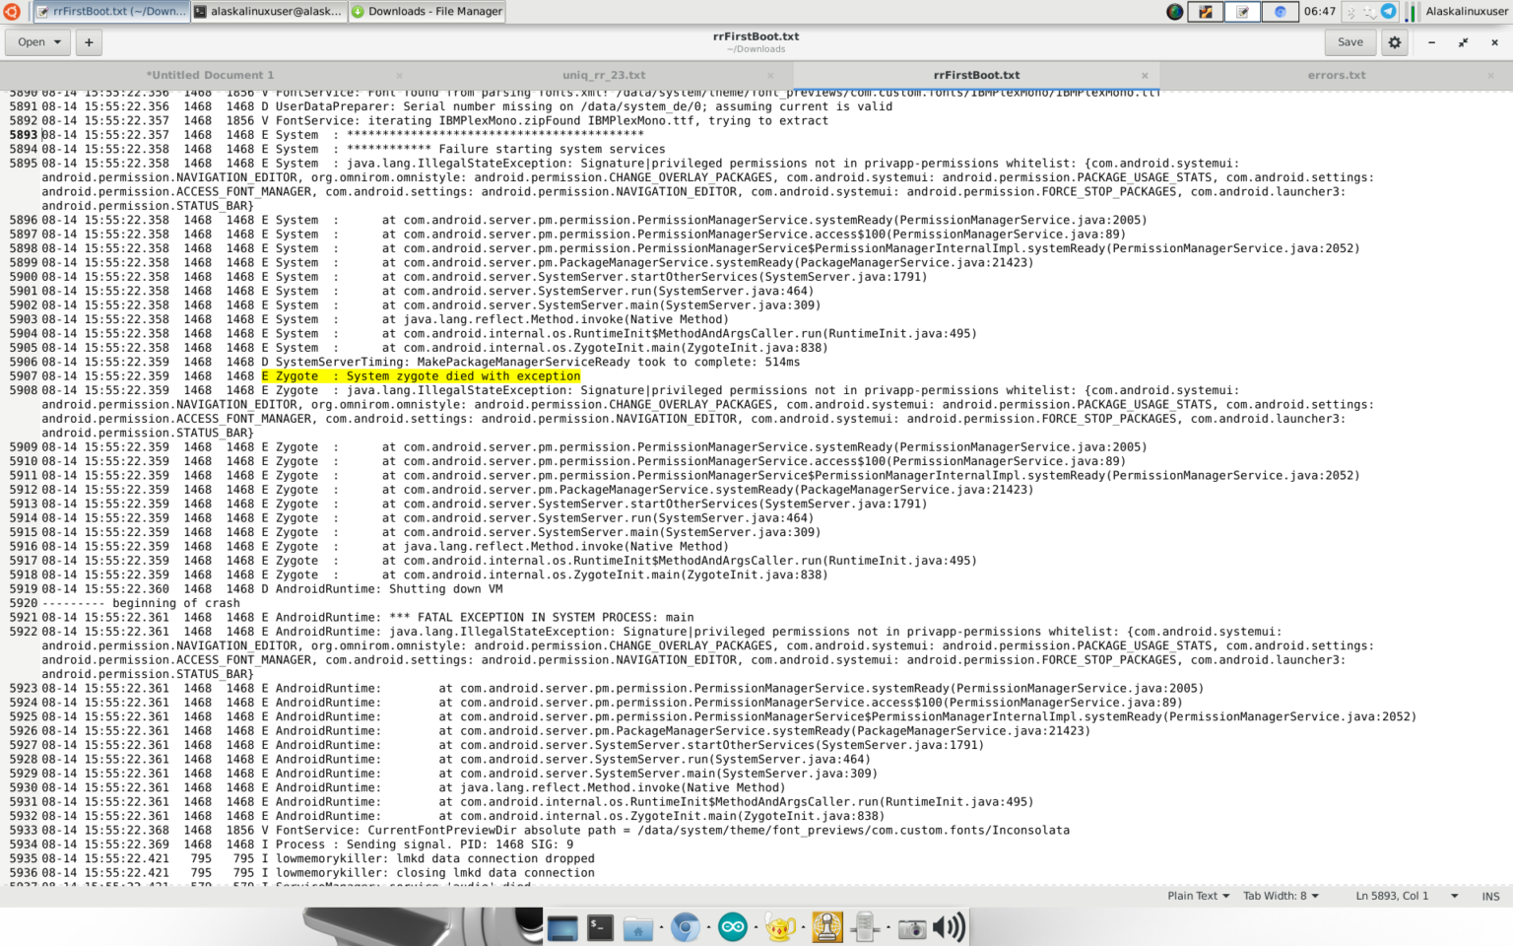Toggle the INS insert mode indicator
The width and height of the screenshot is (1513, 946).
(1490, 896)
